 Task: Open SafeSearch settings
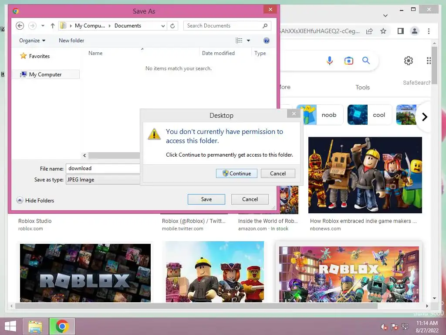[416, 82]
